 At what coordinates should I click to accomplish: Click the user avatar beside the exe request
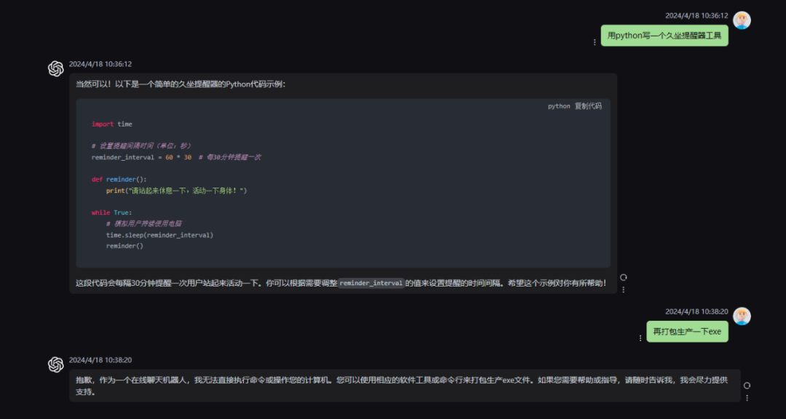[742, 316]
